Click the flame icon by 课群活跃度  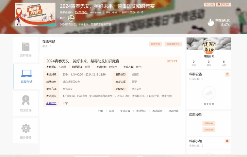(x=210, y=22)
